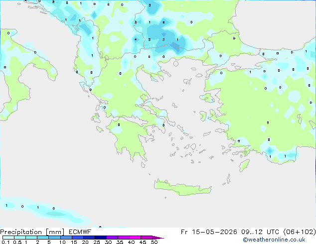Pick the 10–15 mm legend color swatch
The image size is (316, 244).
(66, 238)
